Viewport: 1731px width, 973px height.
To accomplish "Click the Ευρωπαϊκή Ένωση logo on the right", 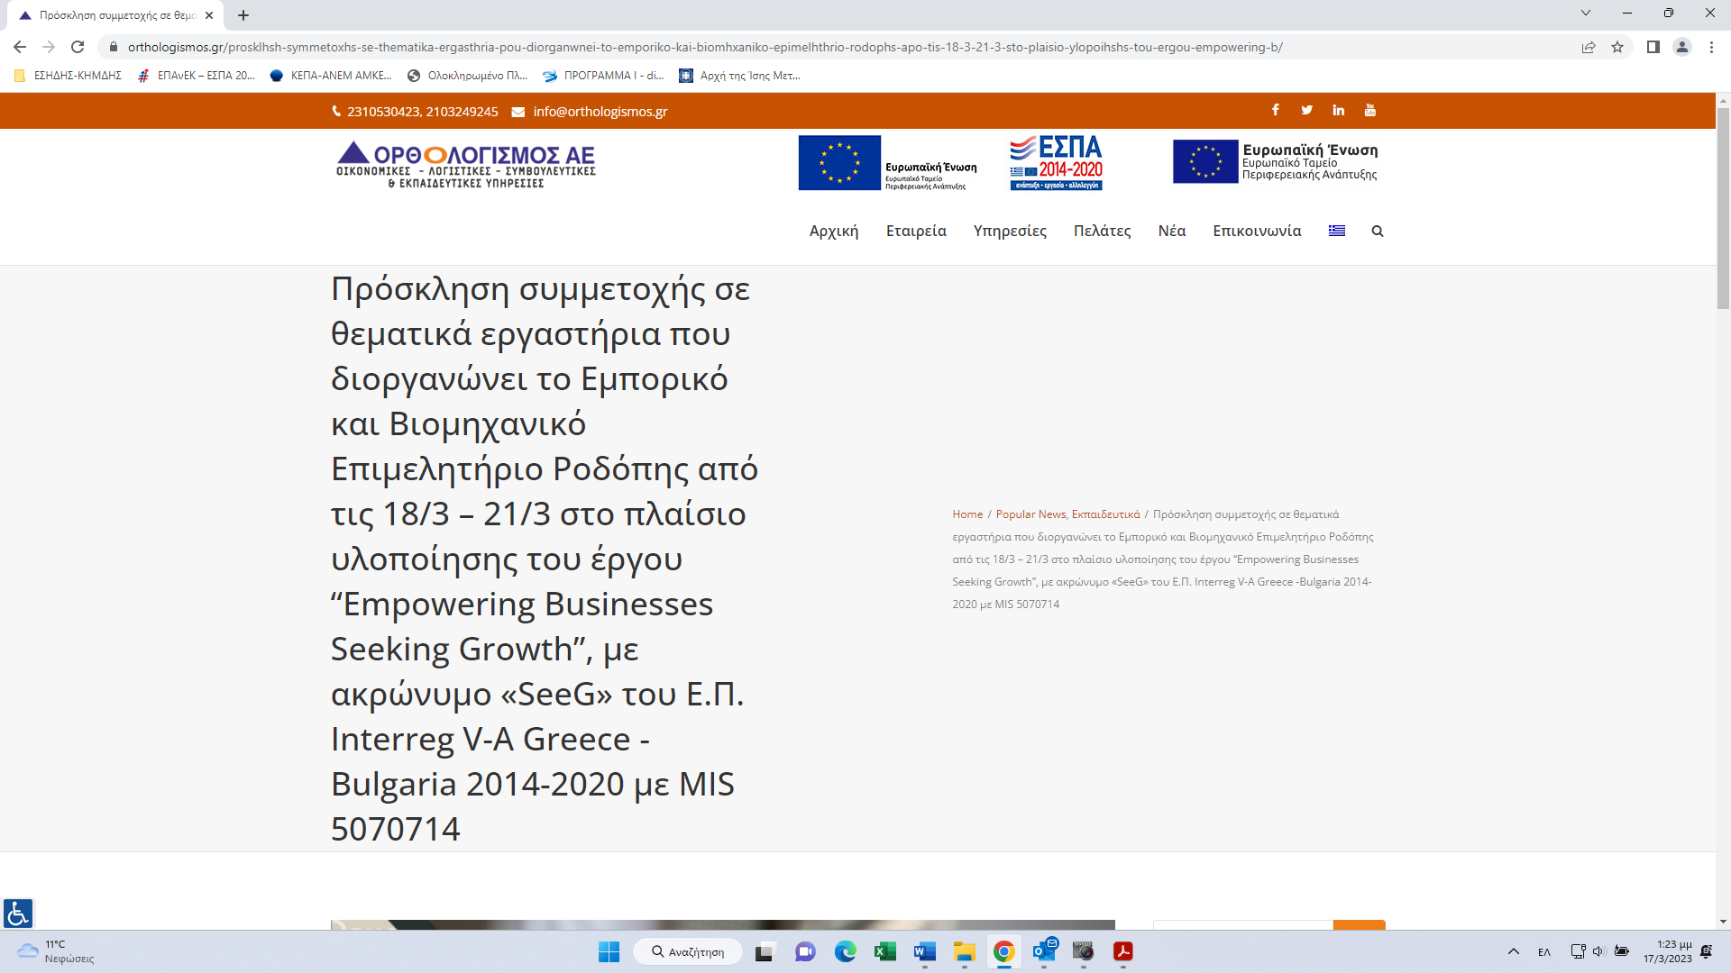I will tap(1275, 162).
